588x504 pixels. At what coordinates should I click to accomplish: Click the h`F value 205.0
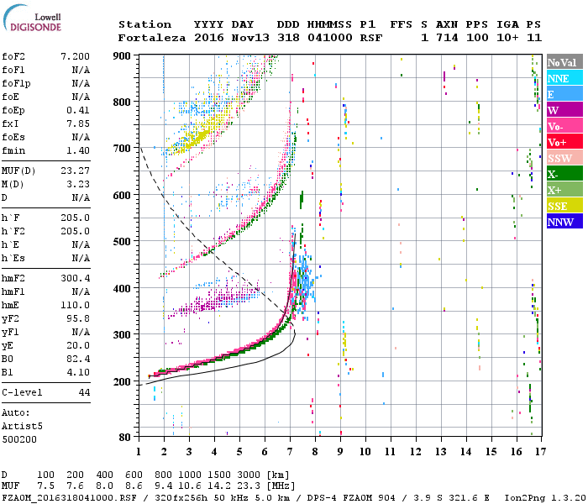click(x=75, y=218)
